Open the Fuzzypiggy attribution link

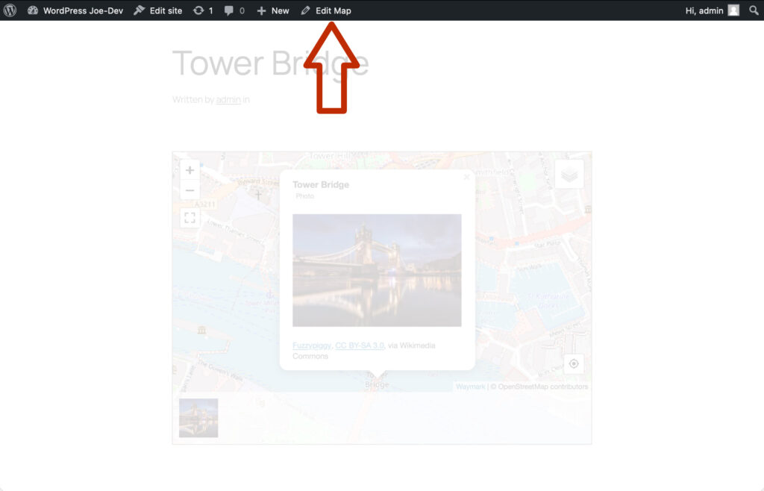(311, 345)
